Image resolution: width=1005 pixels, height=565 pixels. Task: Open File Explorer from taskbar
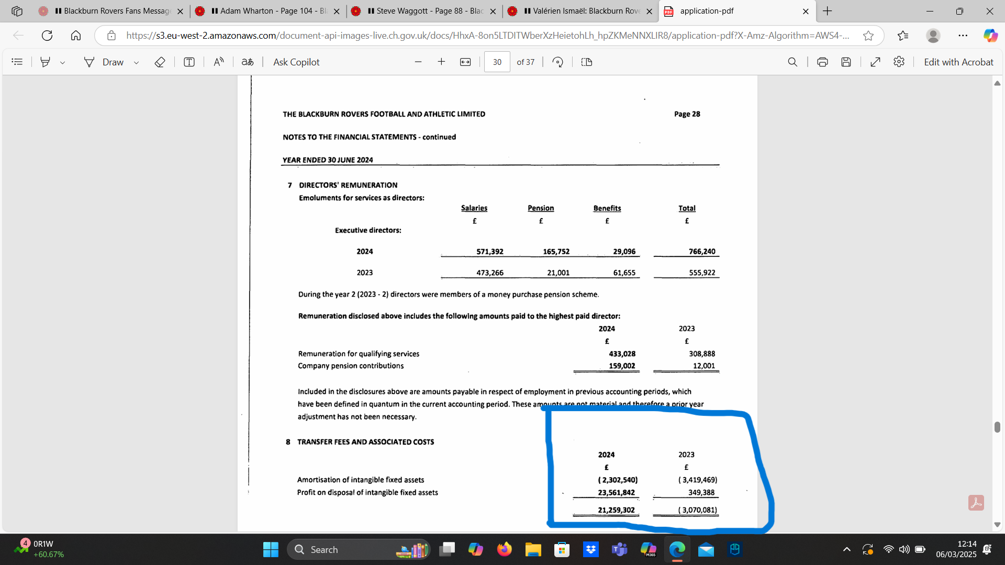[533, 550]
